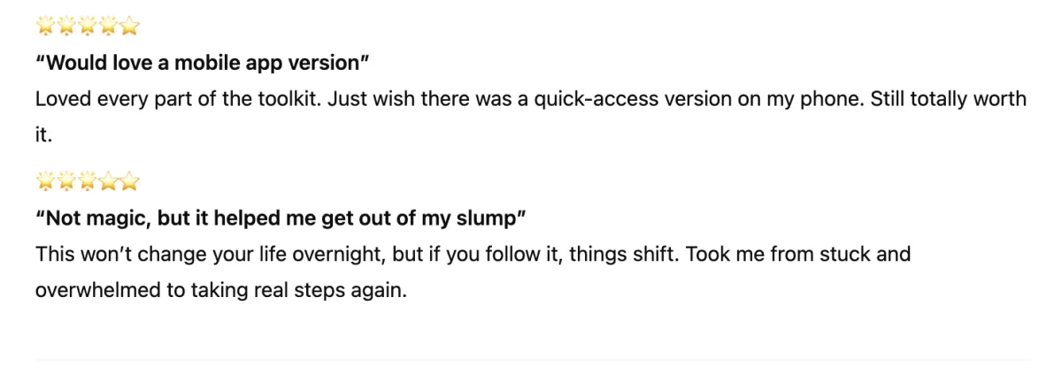Click the second star above "Would love a mobile app version"
This screenshot has width=1062, height=374.
pos(66,27)
